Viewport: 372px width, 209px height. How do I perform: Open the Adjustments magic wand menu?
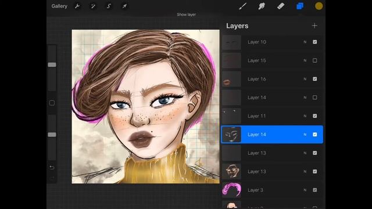pyautogui.click(x=93, y=6)
